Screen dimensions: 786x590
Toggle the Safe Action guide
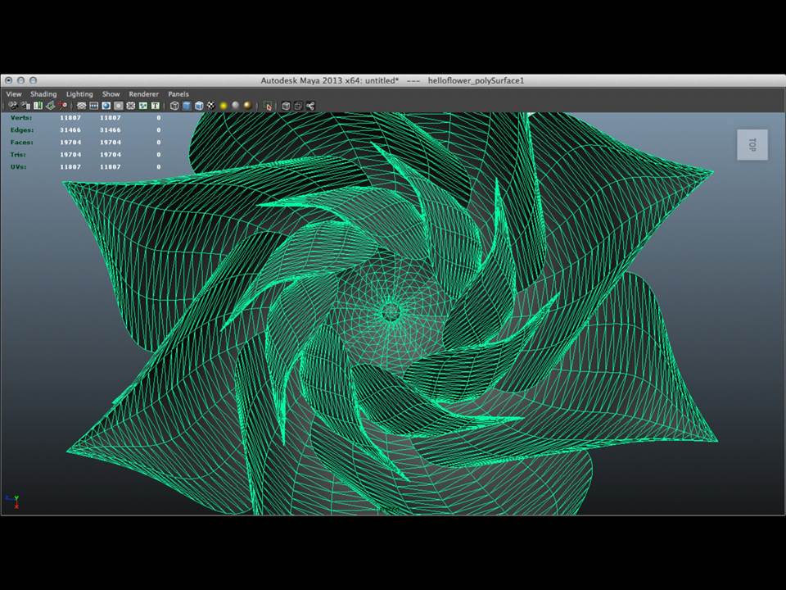(143, 106)
